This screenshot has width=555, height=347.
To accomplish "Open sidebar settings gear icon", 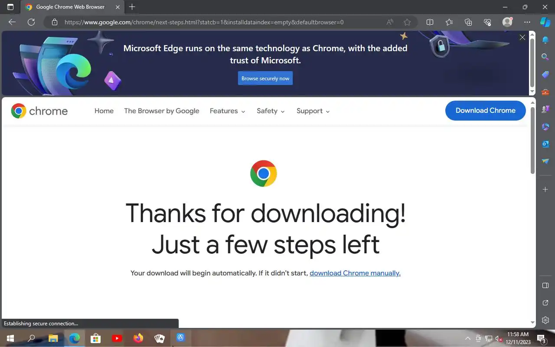I will pyautogui.click(x=545, y=320).
